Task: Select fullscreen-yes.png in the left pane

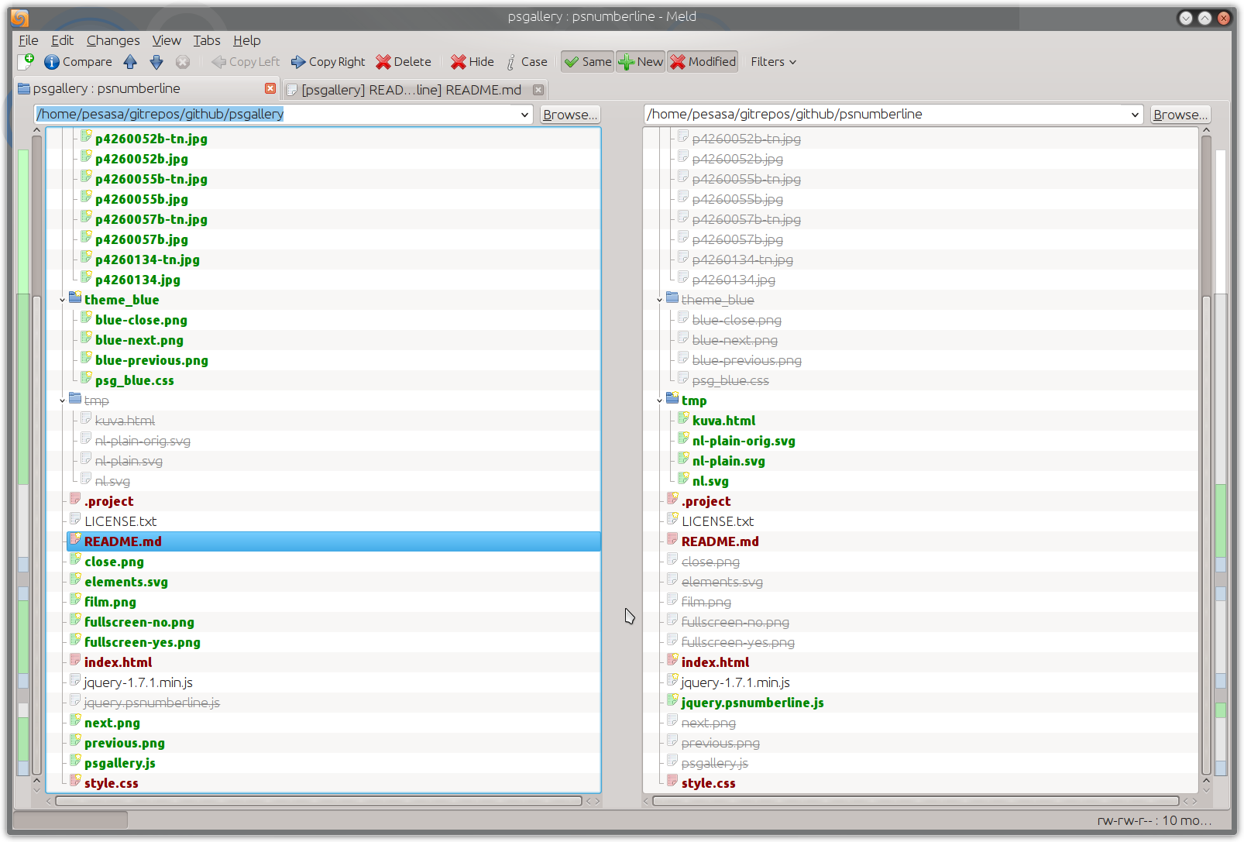Action: coord(143,642)
